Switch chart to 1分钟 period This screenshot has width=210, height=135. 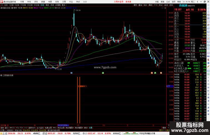coord(11,5)
